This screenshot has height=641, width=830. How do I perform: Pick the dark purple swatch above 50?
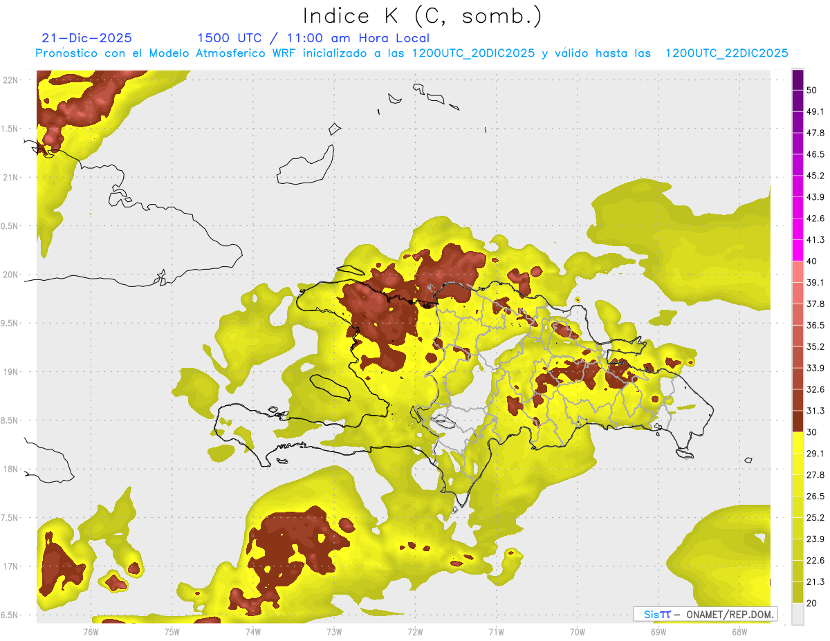pos(797,80)
